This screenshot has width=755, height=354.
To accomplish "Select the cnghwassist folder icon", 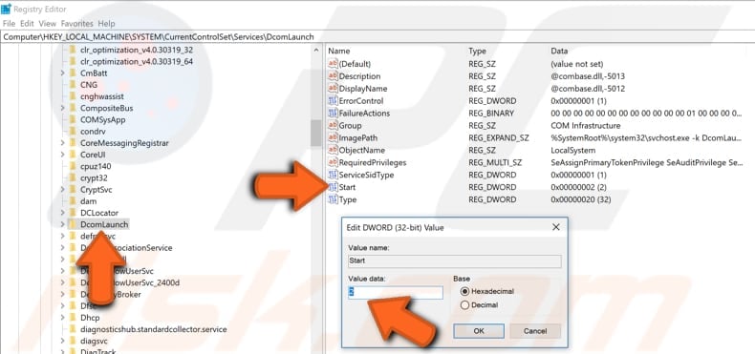I will point(73,96).
